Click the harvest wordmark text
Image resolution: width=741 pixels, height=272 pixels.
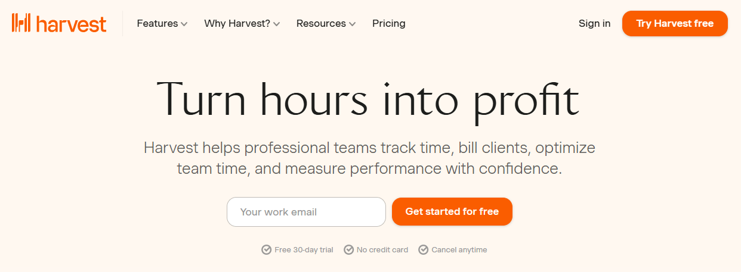(71, 24)
